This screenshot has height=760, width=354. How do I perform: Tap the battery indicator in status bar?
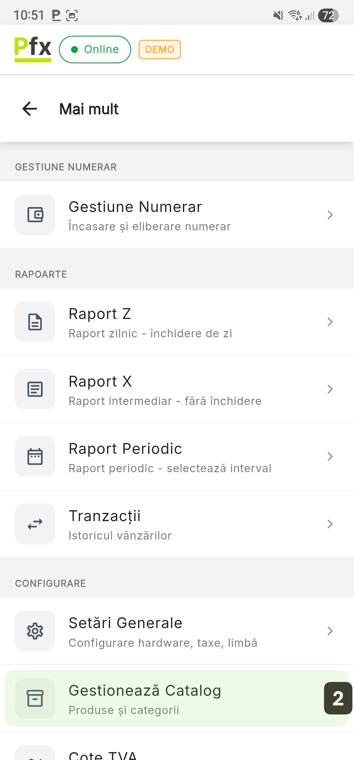[328, 15]
